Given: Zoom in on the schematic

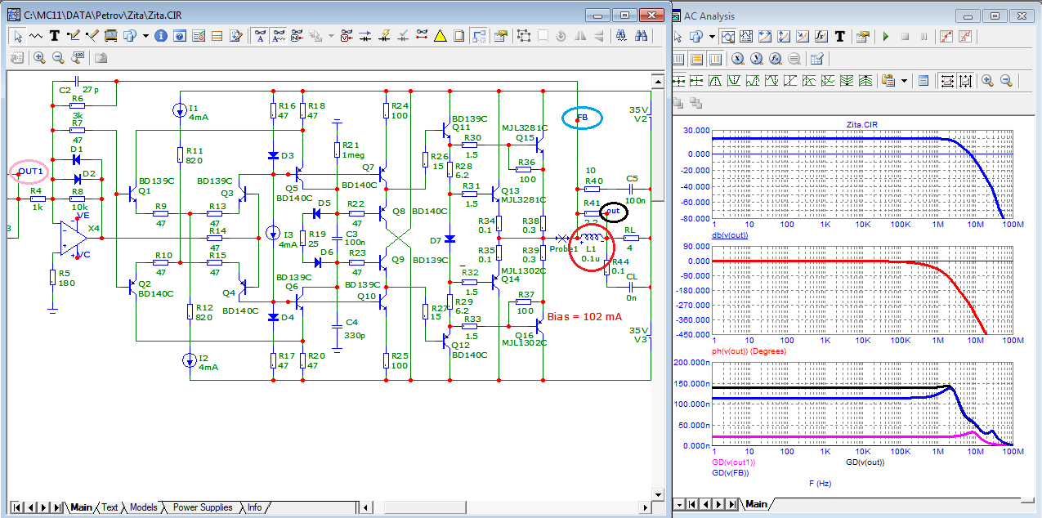Looking at the screenshot, I should [38, 58].
